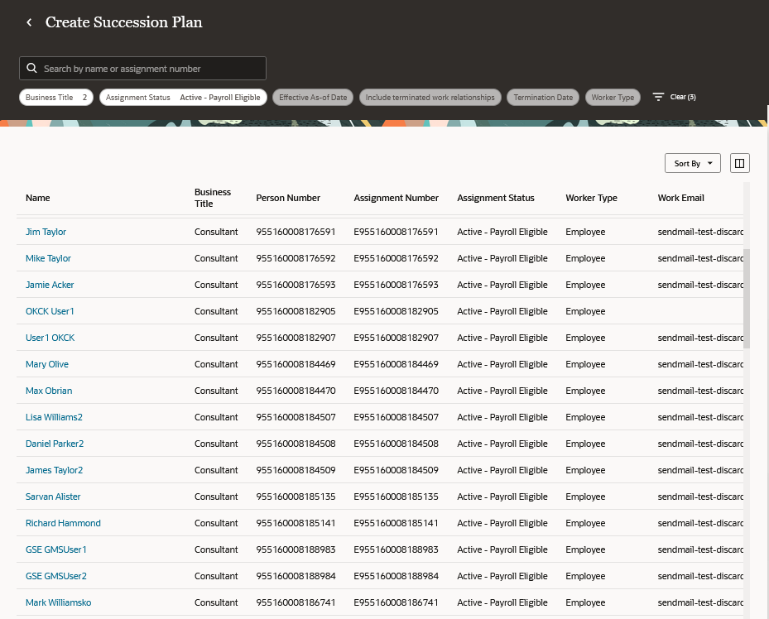Click person number 955160008176593
769x619 pixels.
296,285
